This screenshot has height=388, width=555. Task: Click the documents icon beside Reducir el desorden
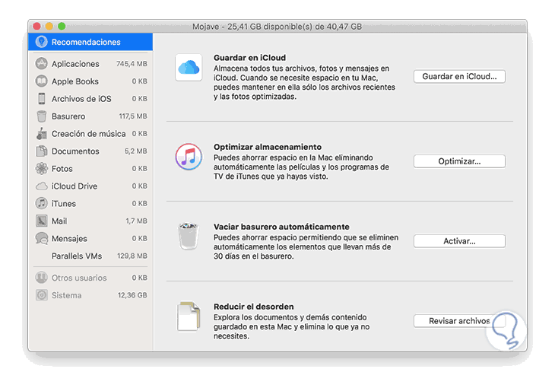point(189,316)
